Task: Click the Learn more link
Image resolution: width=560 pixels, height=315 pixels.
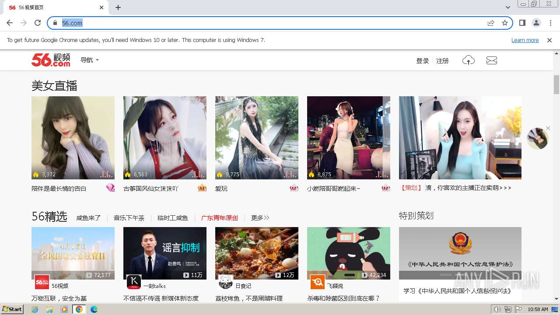Action: coord(525,40)
